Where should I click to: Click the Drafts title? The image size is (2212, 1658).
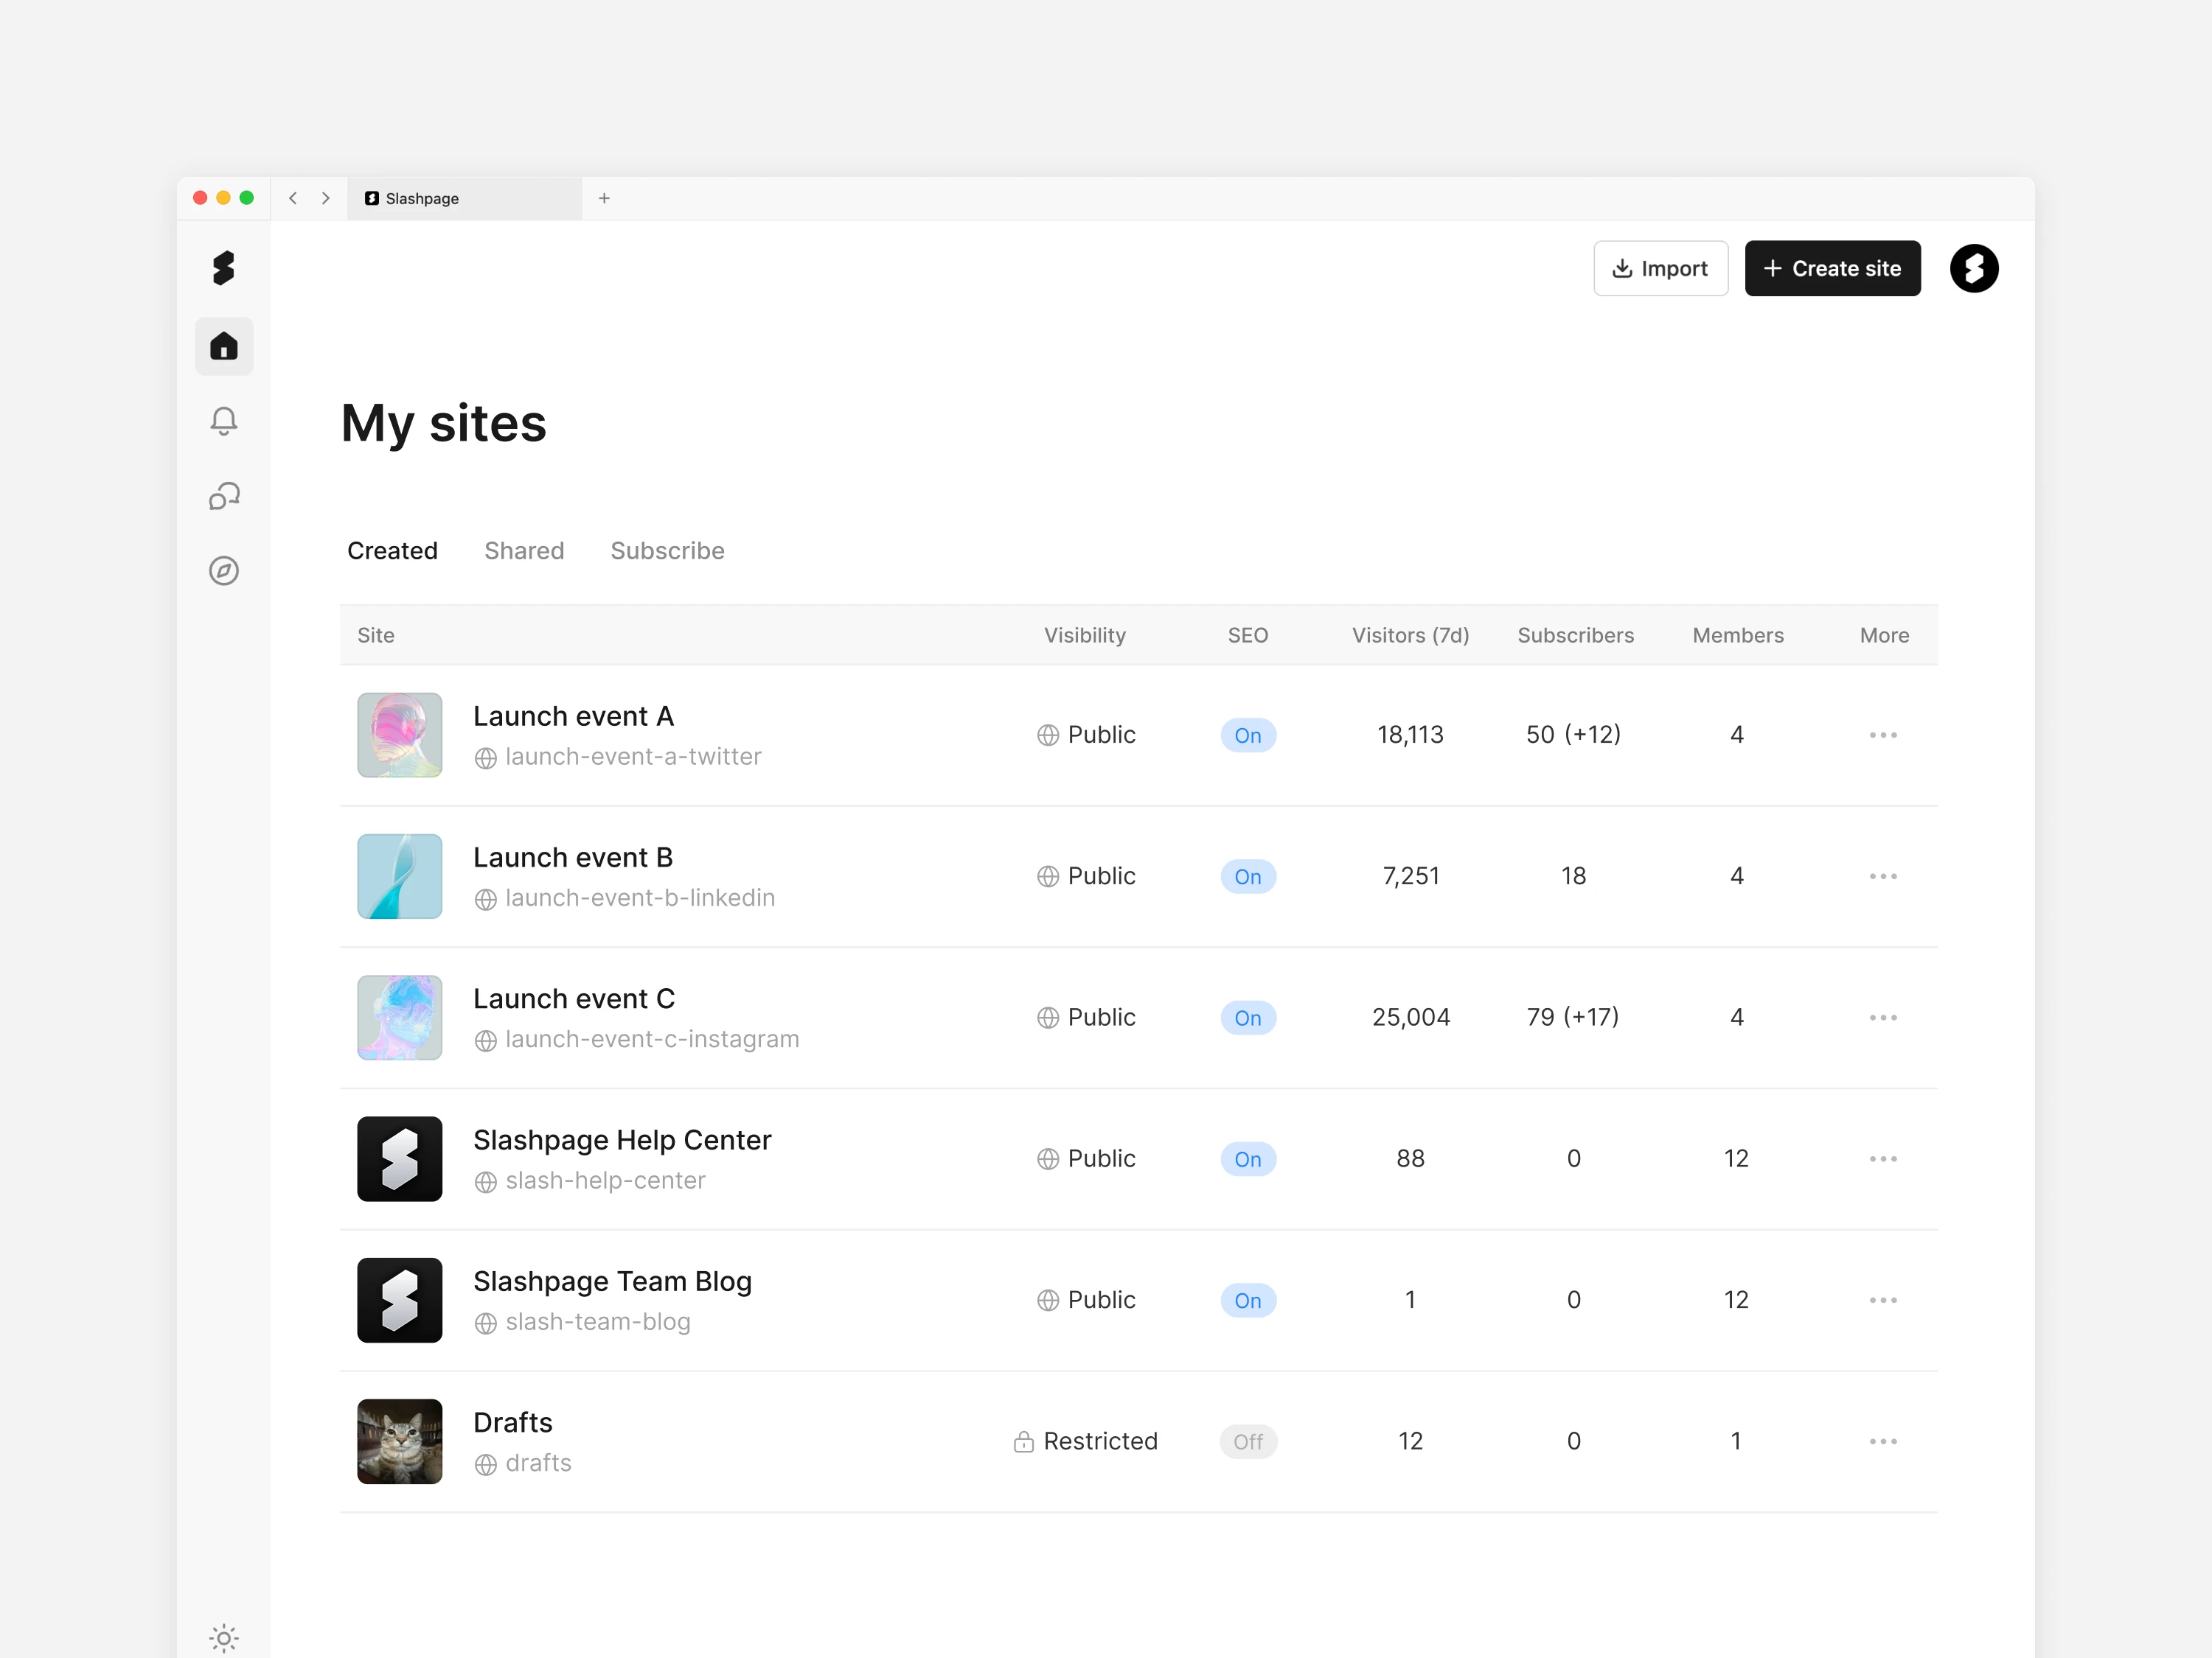pos(513,1422)
